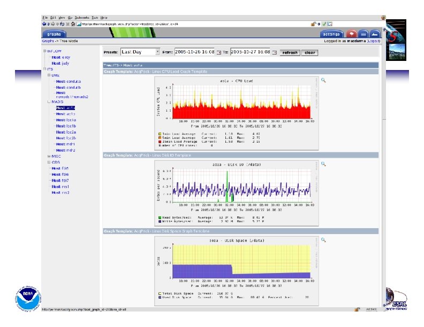Screen dimensions: 424x327
Task: Open the list view mode tab icon
Action: (x=364, y=34)
